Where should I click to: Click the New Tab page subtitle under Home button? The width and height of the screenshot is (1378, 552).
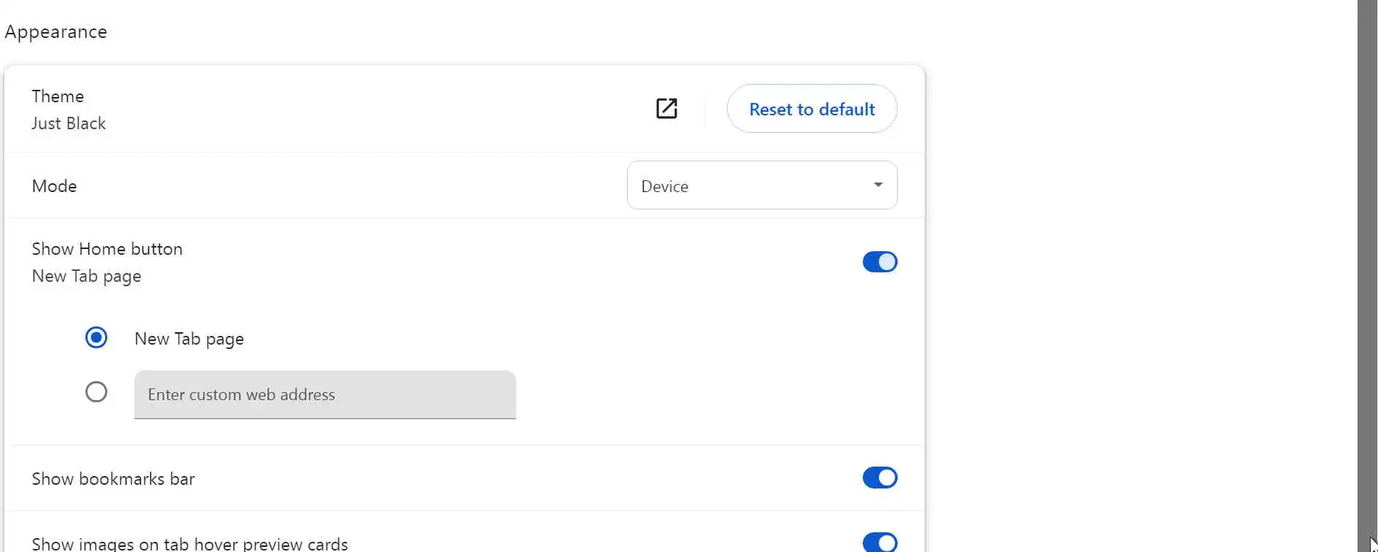[87, 276]
